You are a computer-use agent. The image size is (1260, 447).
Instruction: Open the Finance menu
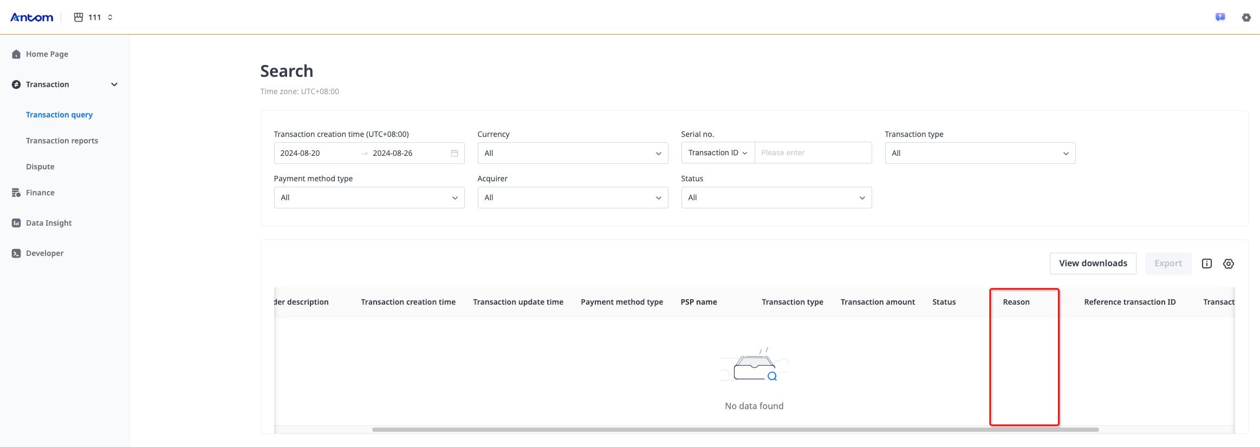pos(40,193)
